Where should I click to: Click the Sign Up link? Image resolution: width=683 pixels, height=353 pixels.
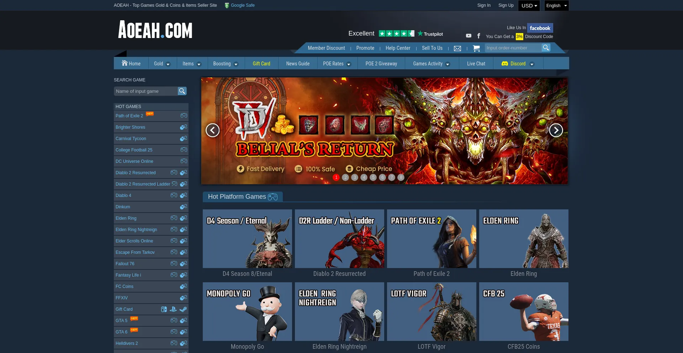(x=506, y=5)
